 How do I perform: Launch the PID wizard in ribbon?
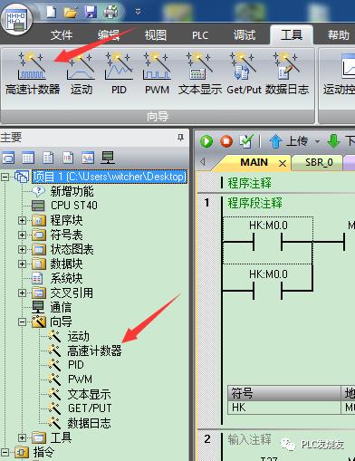point(119,73)
